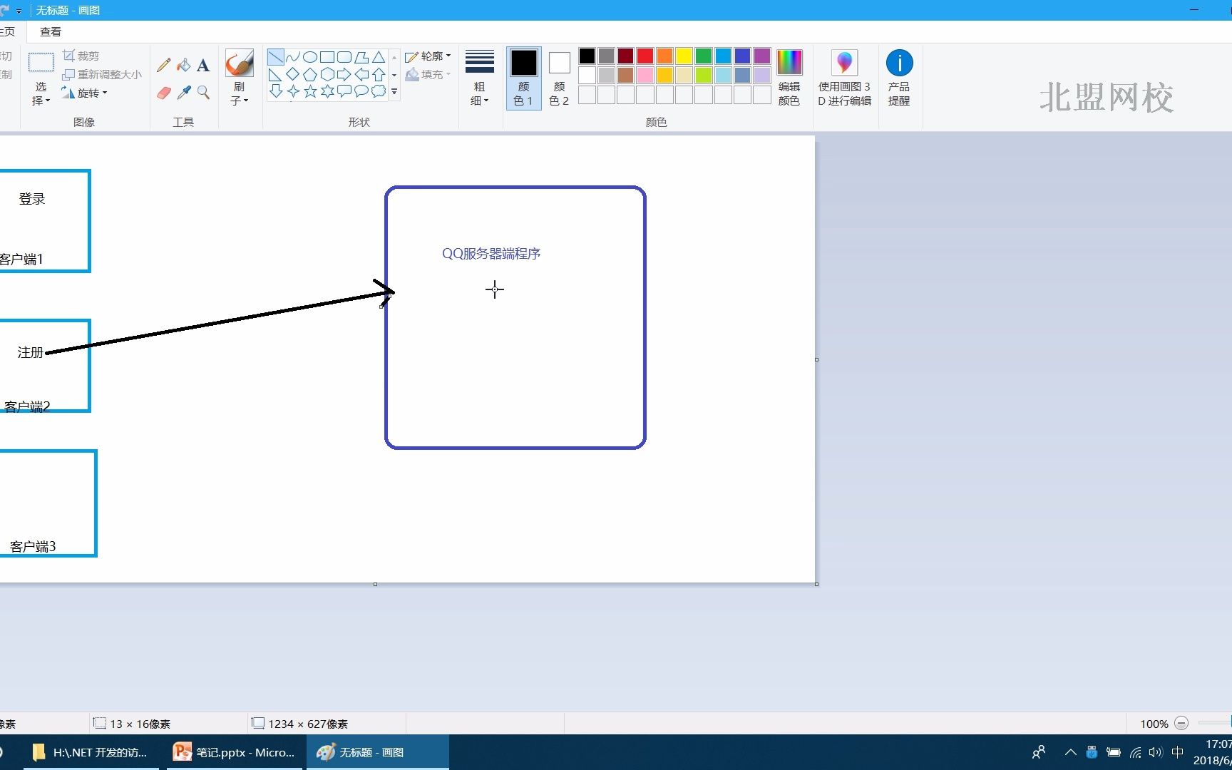Click the rectangular selection tool icon
1232x770 pixels.
click(x=41, y=63)
